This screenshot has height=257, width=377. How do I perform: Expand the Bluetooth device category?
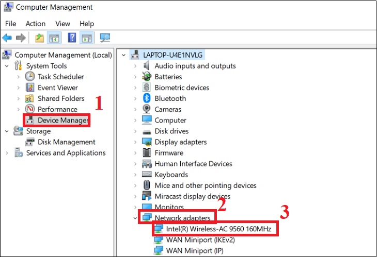pyautogui.click(x=135, y=98)
